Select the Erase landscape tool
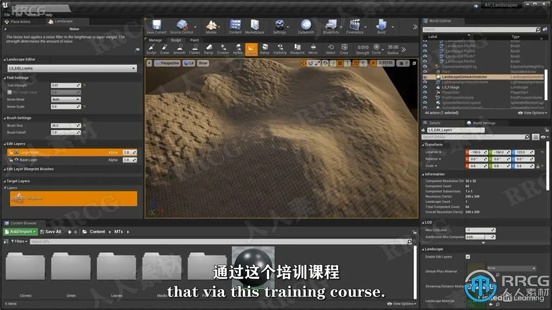 point(165,50)
